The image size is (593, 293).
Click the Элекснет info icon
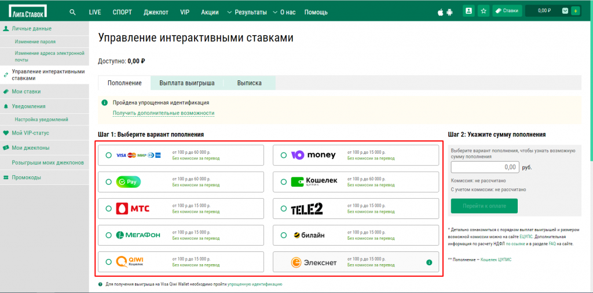pyautogui.click(x=429, y=262)
